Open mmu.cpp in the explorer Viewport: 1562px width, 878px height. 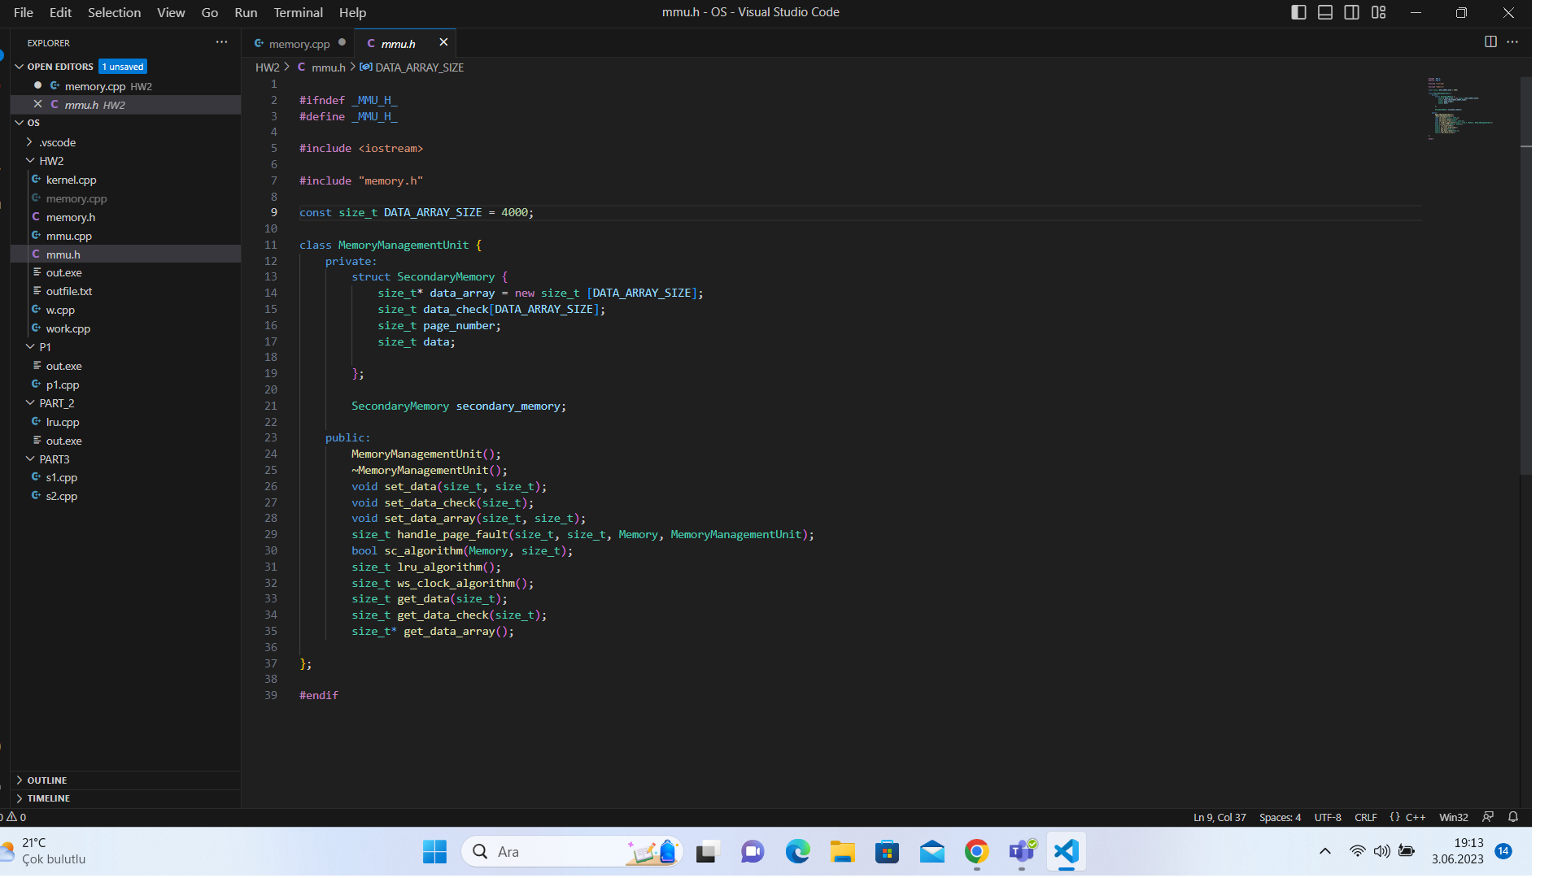click(x=68, y=236)
